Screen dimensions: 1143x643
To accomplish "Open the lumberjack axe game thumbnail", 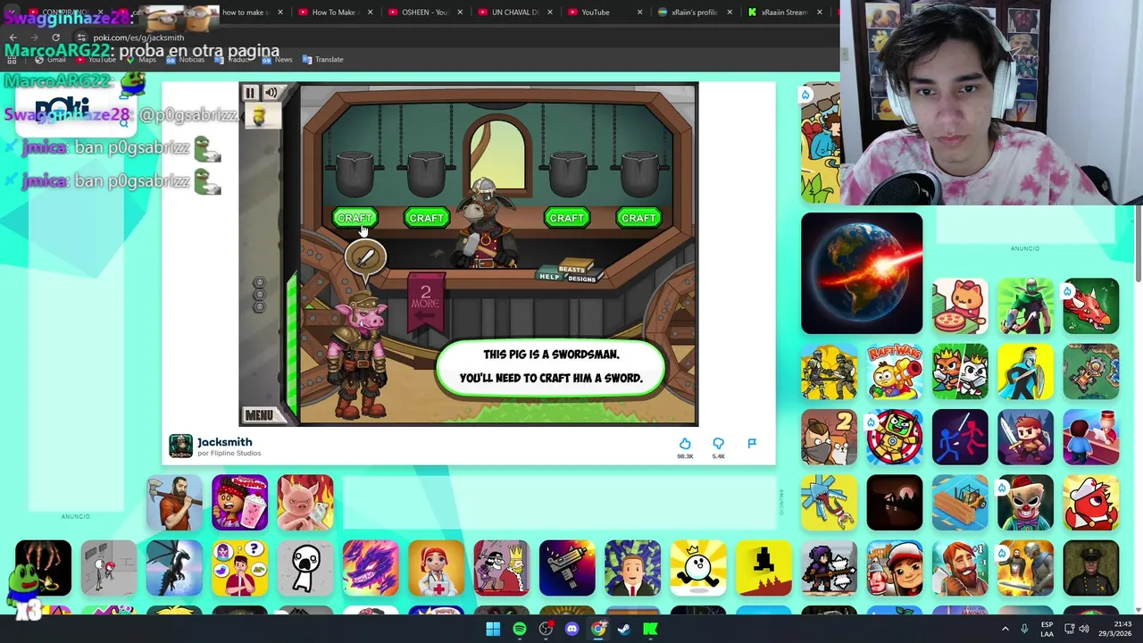I will pos(174,503).
